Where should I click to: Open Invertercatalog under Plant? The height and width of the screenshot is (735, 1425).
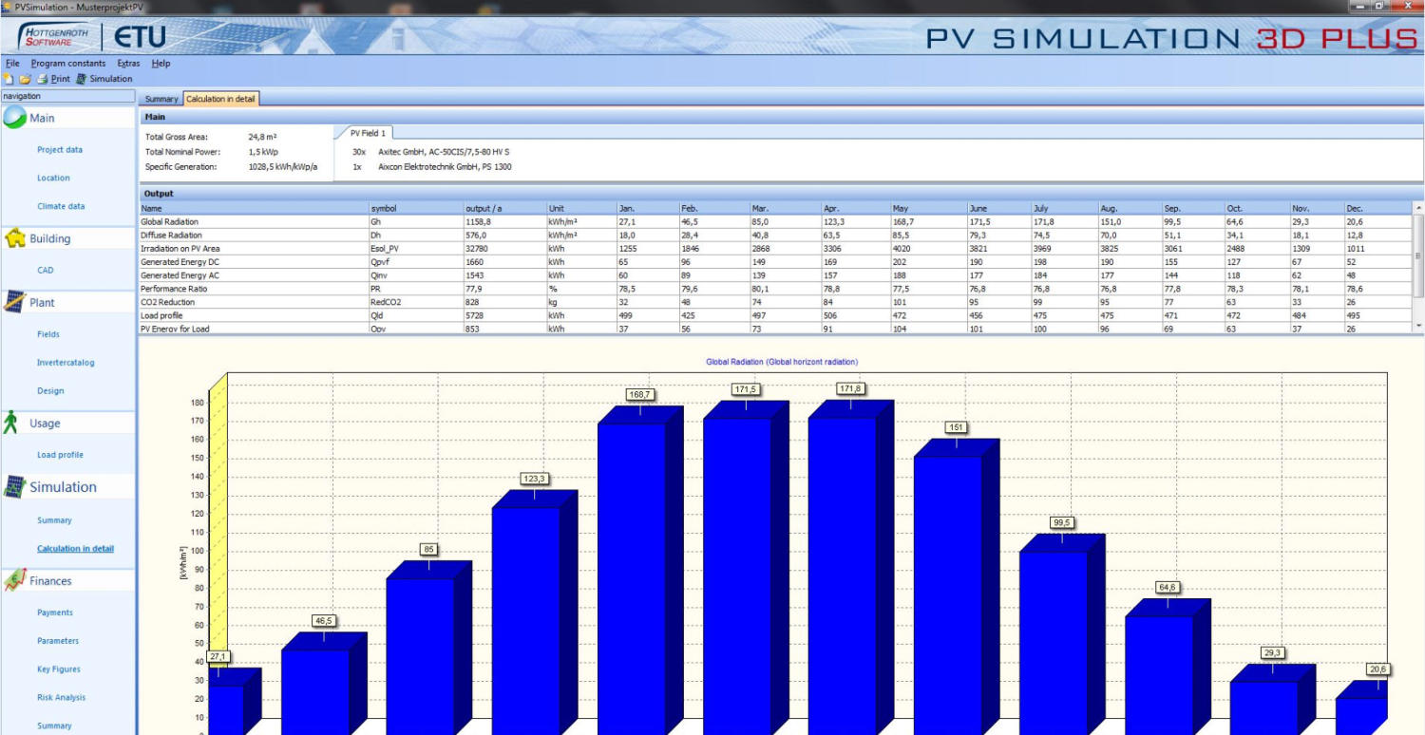(66, 362)
